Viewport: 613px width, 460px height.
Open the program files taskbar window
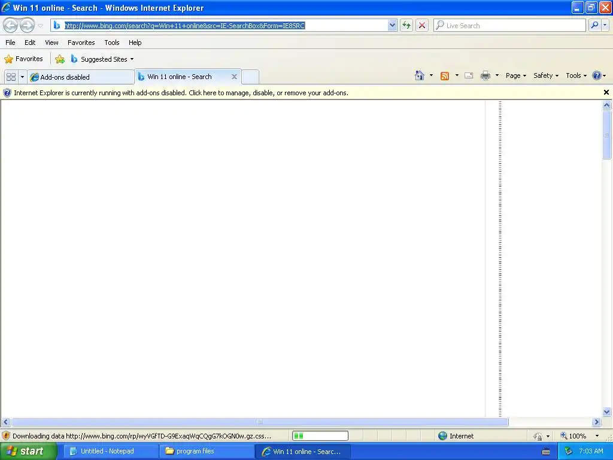tap(207, 451)
